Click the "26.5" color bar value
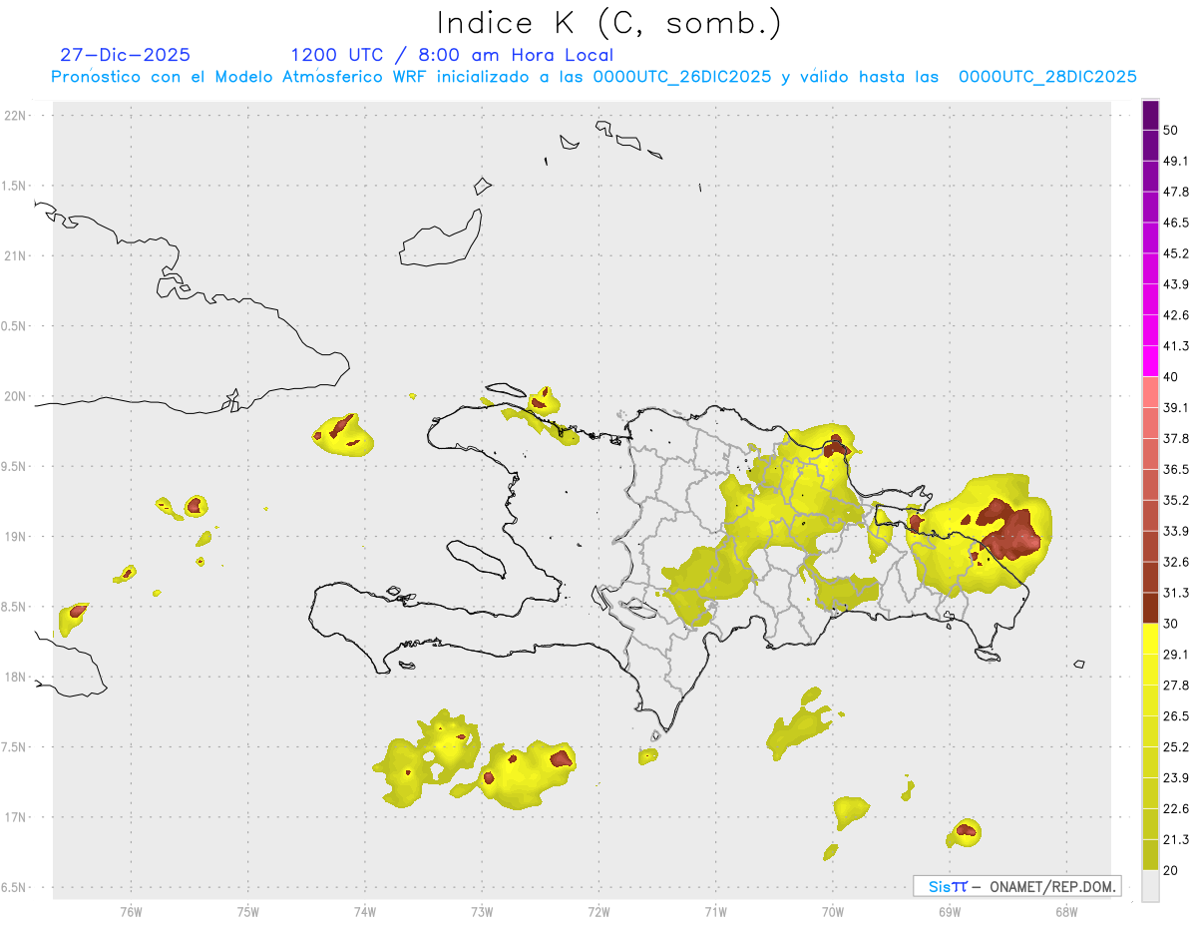The image size is (1197, 925). click(x=1176, y=716)
